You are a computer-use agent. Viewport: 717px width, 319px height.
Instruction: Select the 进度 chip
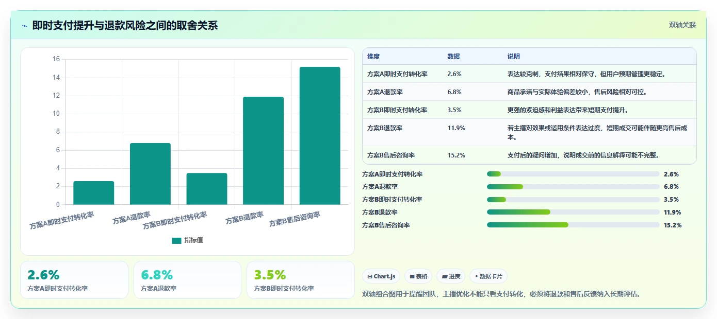click(451, 276)
